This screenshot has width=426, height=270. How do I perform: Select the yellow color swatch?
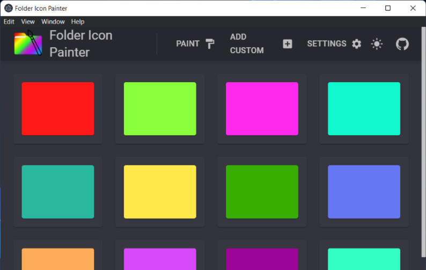pyautogui.click(x=160, y=192)
